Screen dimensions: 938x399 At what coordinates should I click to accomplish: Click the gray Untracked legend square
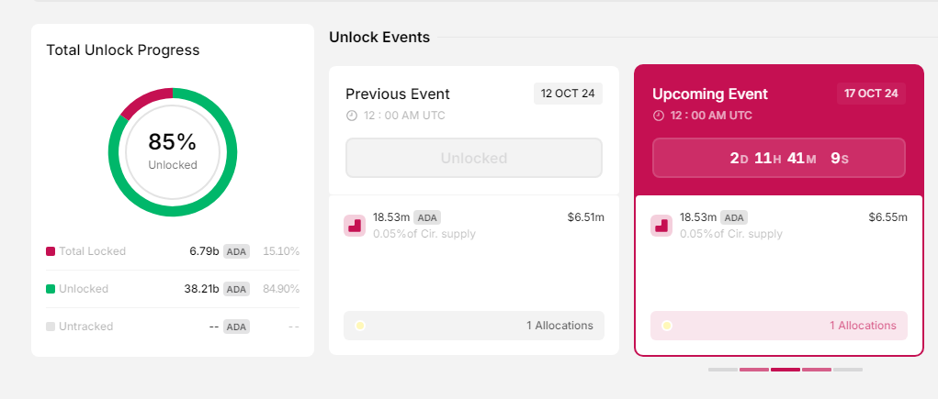point(51,327)
